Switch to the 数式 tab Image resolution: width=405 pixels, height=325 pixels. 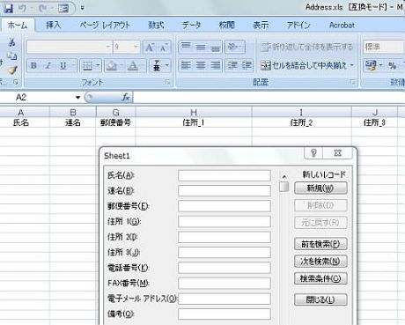(x=156, y=26)
